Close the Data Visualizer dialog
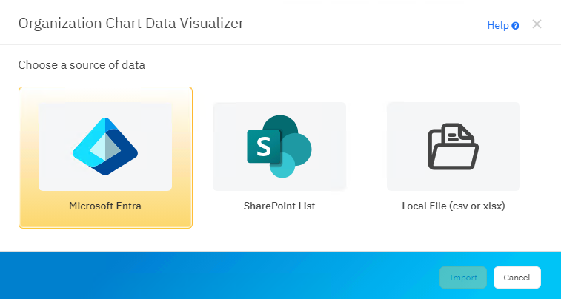 [x=537, y=24]
